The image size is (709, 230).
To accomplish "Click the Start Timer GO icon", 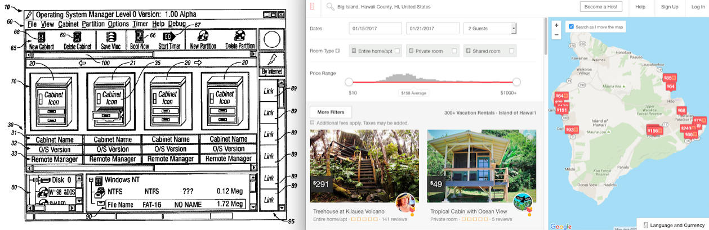I will 168,37.
